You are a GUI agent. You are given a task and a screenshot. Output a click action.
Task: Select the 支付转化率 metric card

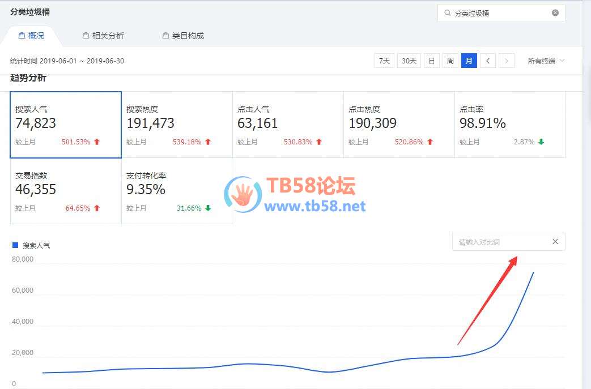coord(177,191)
